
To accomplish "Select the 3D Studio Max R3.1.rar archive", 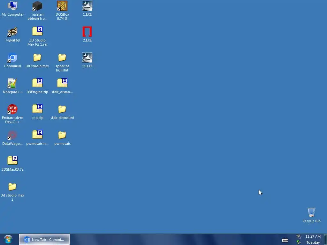I will click(x=37, y=36).
